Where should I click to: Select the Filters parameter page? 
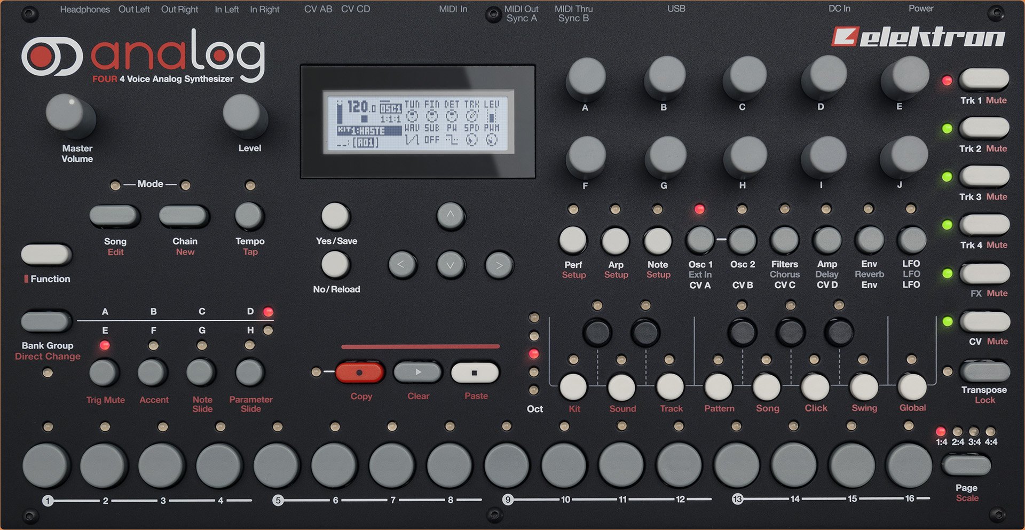[x=785, y=240]
